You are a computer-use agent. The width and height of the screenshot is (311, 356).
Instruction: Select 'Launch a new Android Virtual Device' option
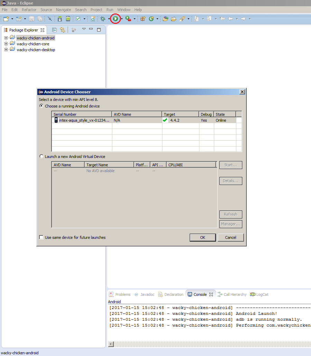pyautogui.click(x=41, y=157)
